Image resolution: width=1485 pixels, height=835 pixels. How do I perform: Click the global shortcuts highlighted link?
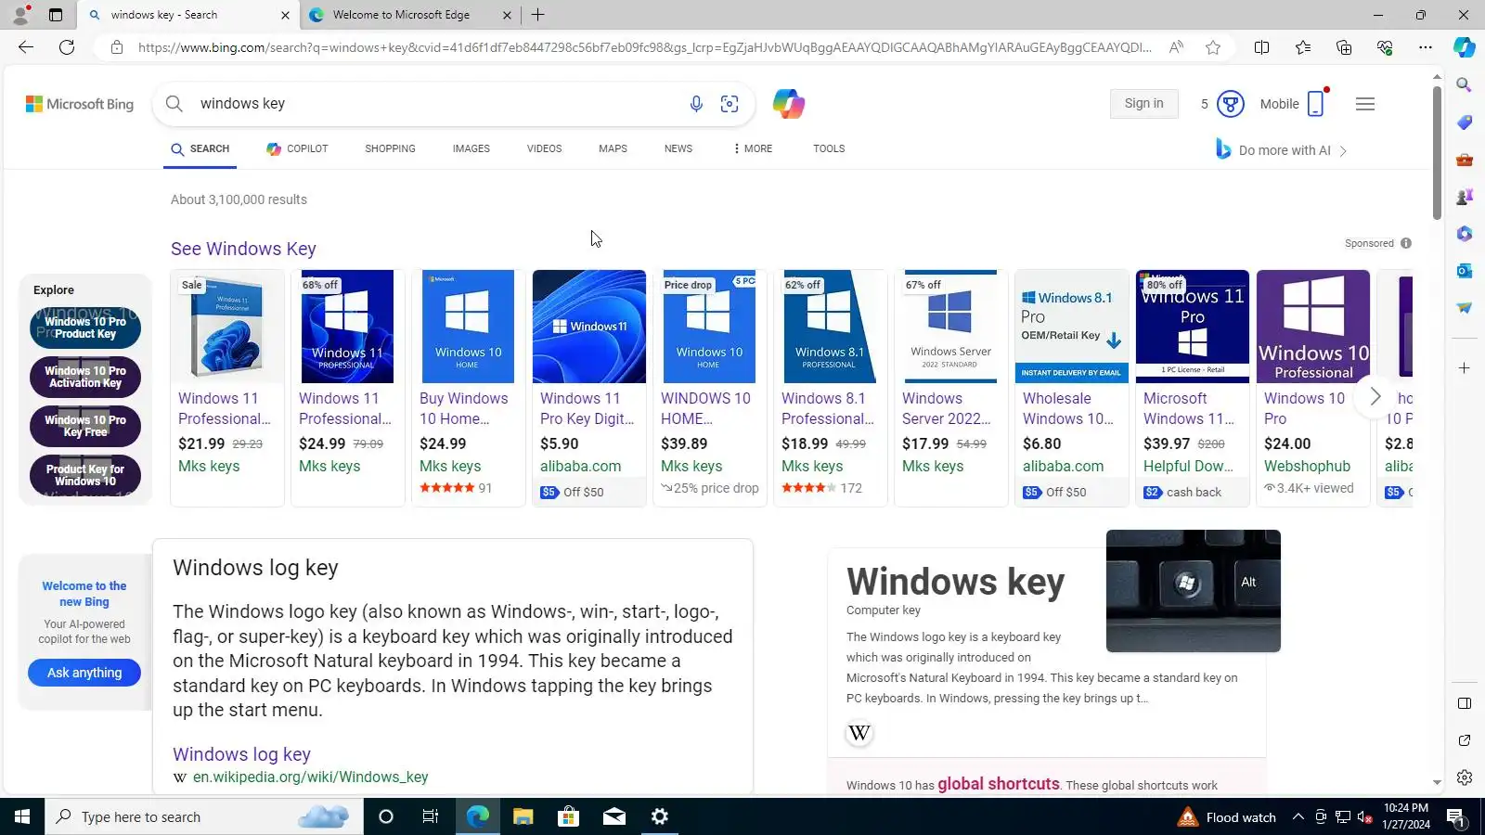[999, 784]
